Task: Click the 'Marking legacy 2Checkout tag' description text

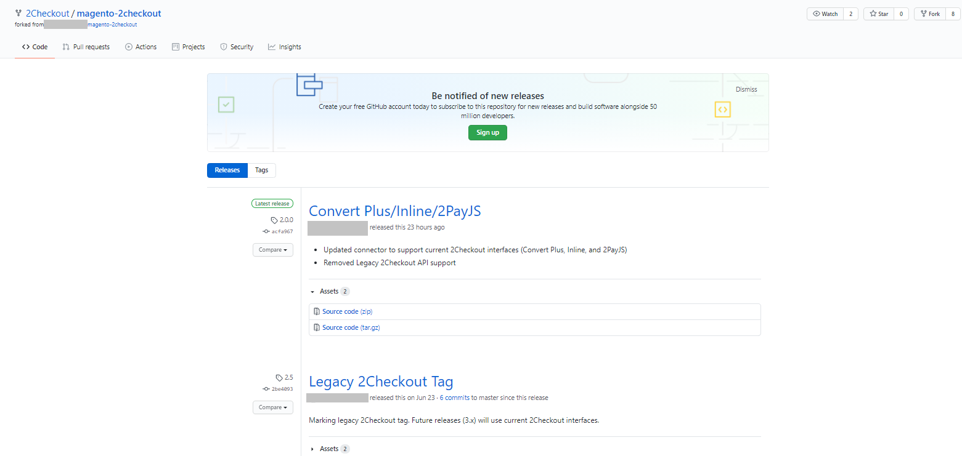Action: [x=454, y=420]
